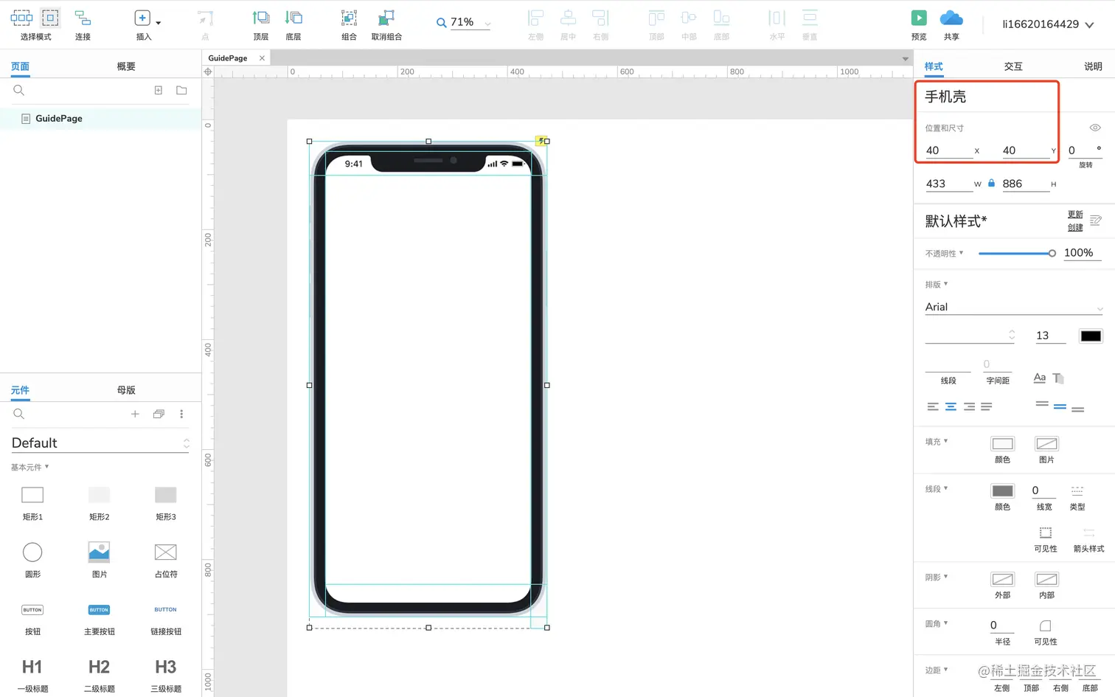Screen dimensions: 1115x697
Task: Align text right
Action: coord(969,406)
